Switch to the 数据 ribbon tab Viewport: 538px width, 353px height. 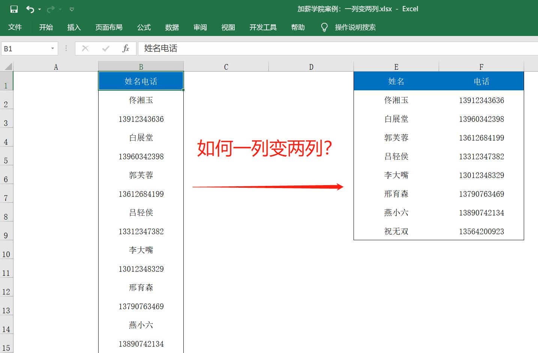click(172, 27)
